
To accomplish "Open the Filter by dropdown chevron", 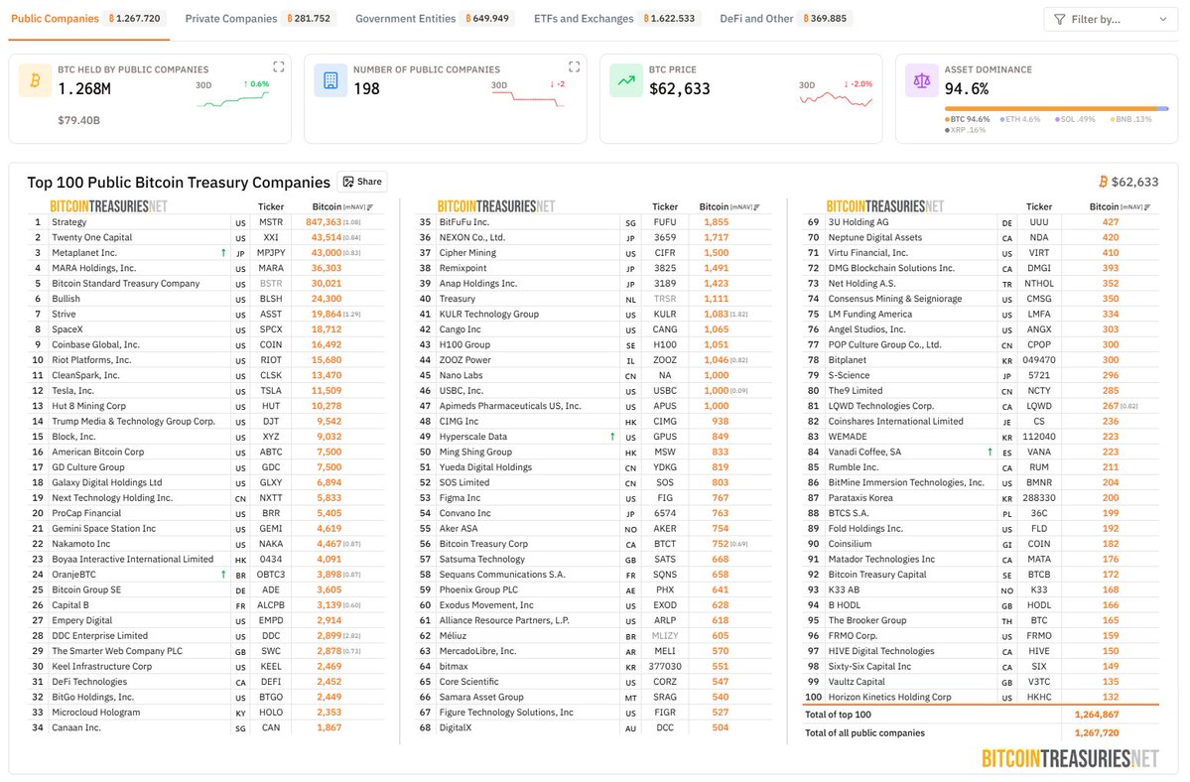I will click(1162, 19).
